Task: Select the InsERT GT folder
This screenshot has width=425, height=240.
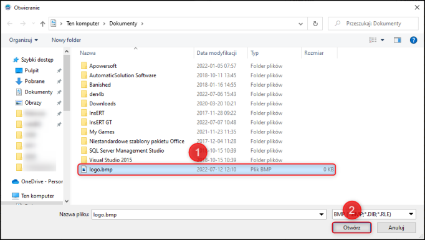Action: [x=100, y=123]
